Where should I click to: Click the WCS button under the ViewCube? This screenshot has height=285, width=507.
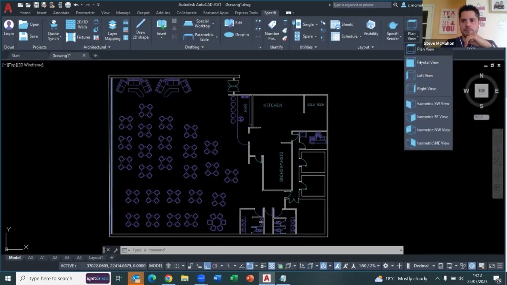(481, 117)
